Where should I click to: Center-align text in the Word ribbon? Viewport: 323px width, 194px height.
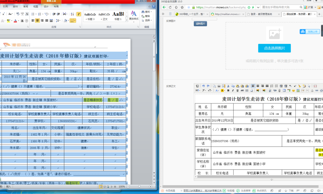click(37, 21)
